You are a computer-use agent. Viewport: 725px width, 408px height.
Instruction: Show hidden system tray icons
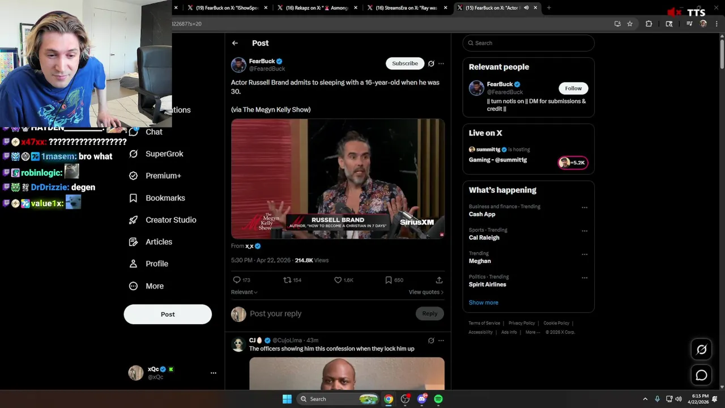pyautogui.click(x=645, y=399)
